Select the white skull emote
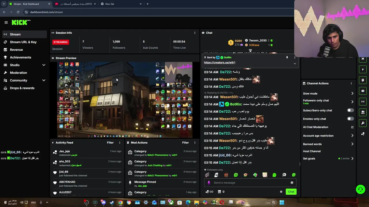The width and height of the screenshot is (369, 207). coord(284,175)
